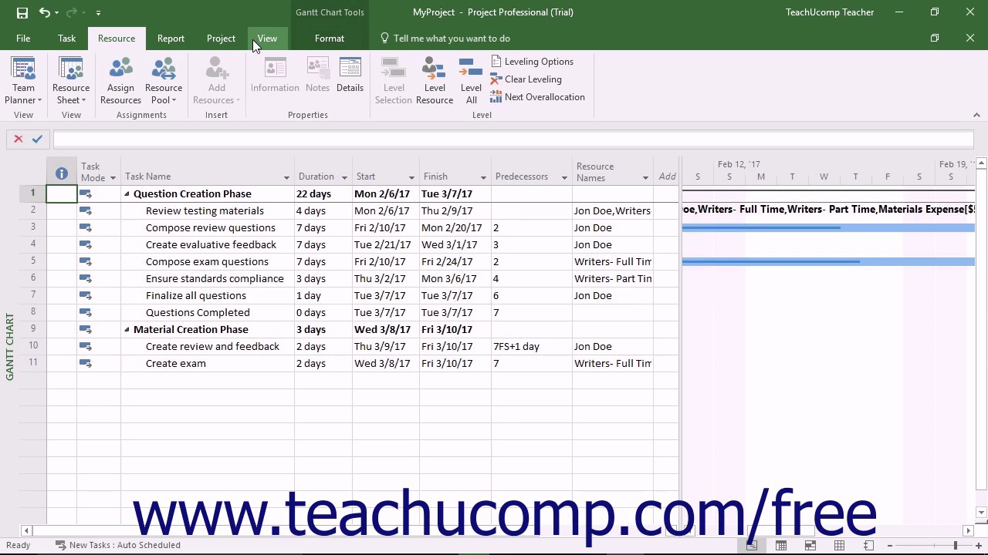
Task: Switch to the Project ribbon tab
Action: [x=221, y=39]
